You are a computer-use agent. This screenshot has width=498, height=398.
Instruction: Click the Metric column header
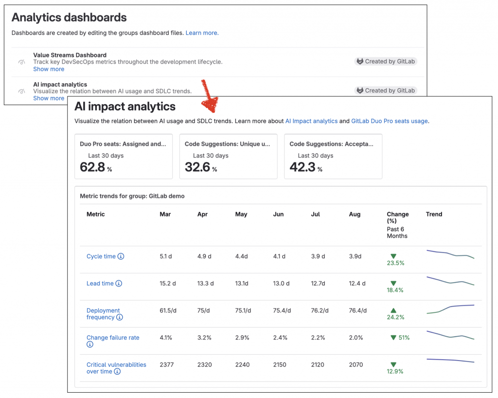[96, 214]
